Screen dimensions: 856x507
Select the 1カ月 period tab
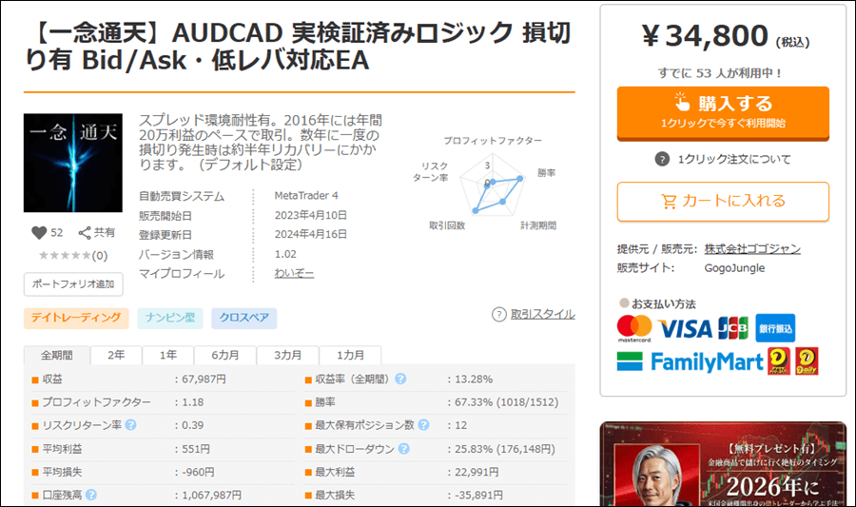(350, 356)
